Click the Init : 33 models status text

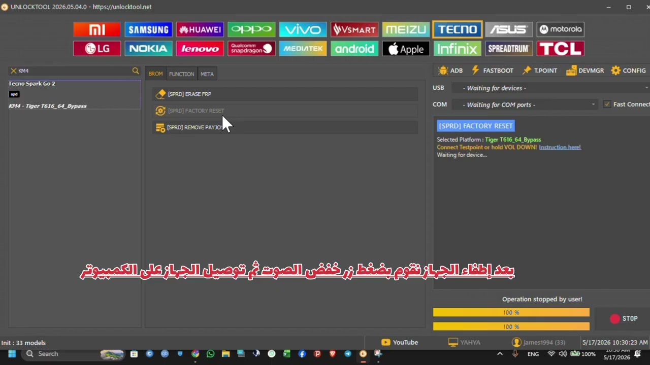pos(23,343)
